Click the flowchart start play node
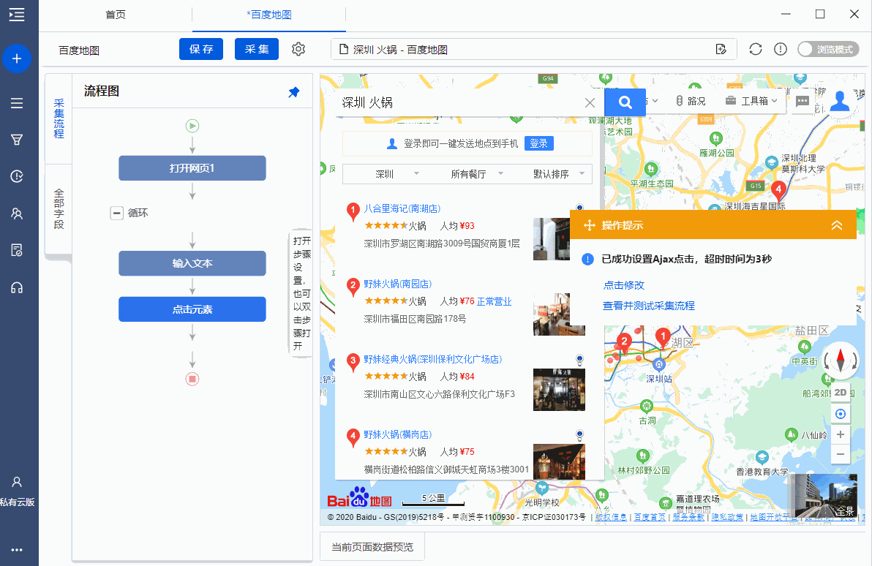872x566 pixels. [x=192, y=127]
